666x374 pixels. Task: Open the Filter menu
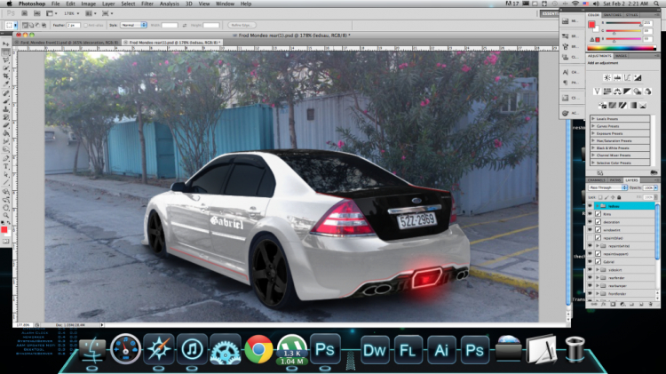[147, 4]
